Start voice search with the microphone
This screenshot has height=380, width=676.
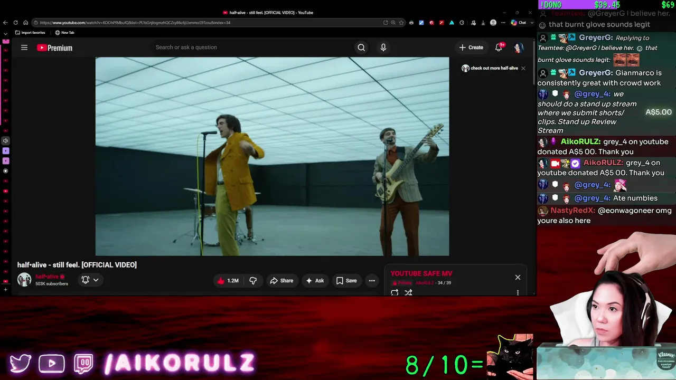tap(383, 47)
